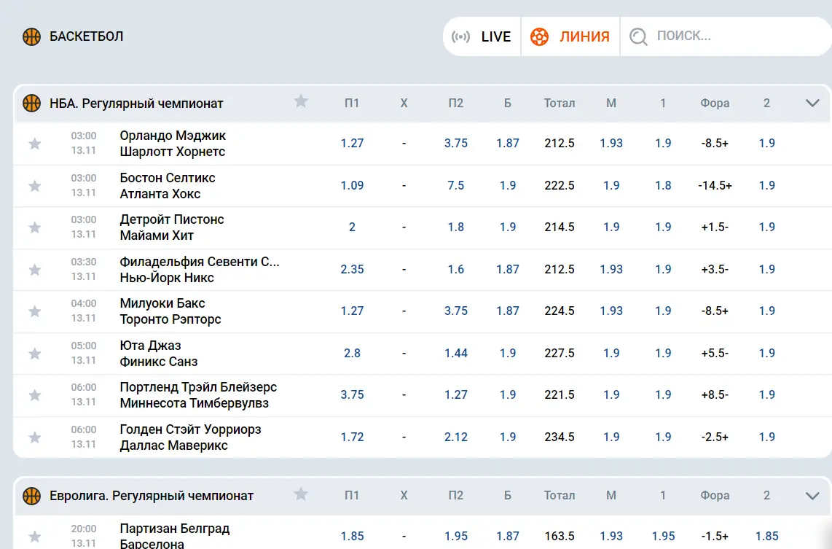The width and height of the screenshot is (832, 549).
Task: Select П2 odds 1.8 for Майами Хит
Action: [456, 227]
